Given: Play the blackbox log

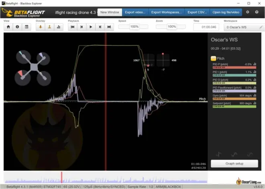Looking at the screenshot, I should coord(91,27).
